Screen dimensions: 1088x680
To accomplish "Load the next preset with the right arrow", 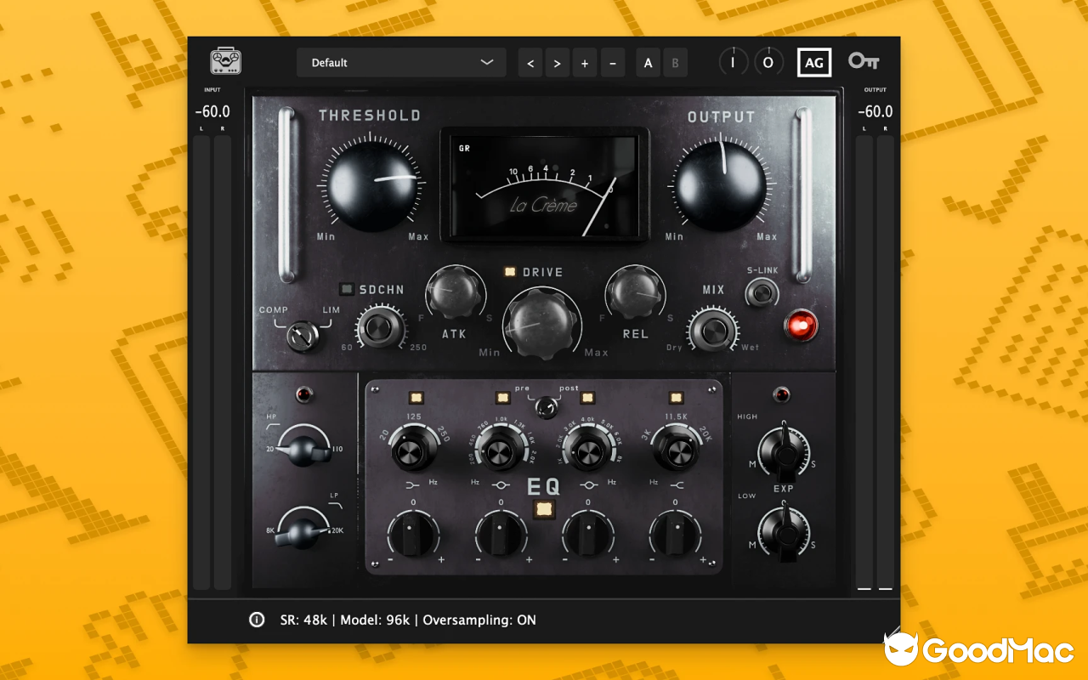I will [557, 62].
